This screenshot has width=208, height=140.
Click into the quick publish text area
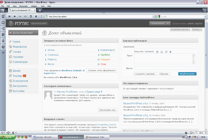(165, 59)
